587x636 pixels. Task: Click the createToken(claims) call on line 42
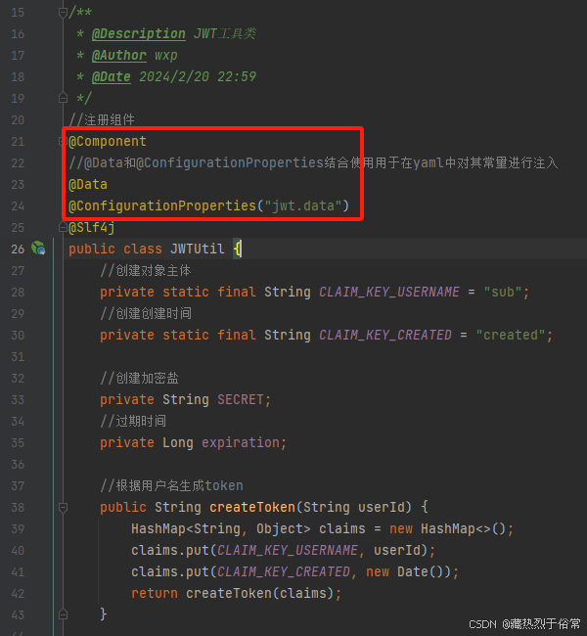pos(260,593)
